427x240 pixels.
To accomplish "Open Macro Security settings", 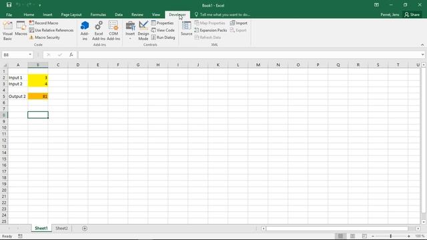I will (45, 37).
